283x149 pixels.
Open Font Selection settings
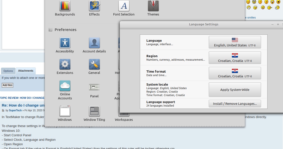[124, 6]
